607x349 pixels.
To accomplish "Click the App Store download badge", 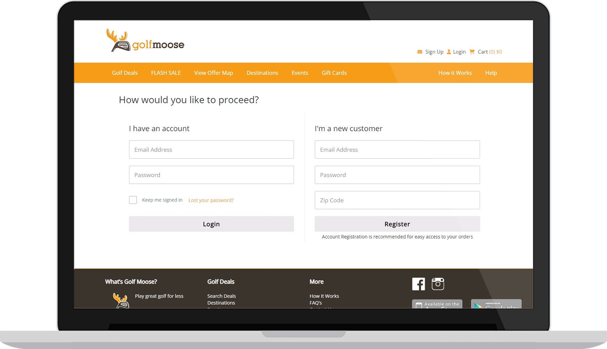I will pos(437,304).
